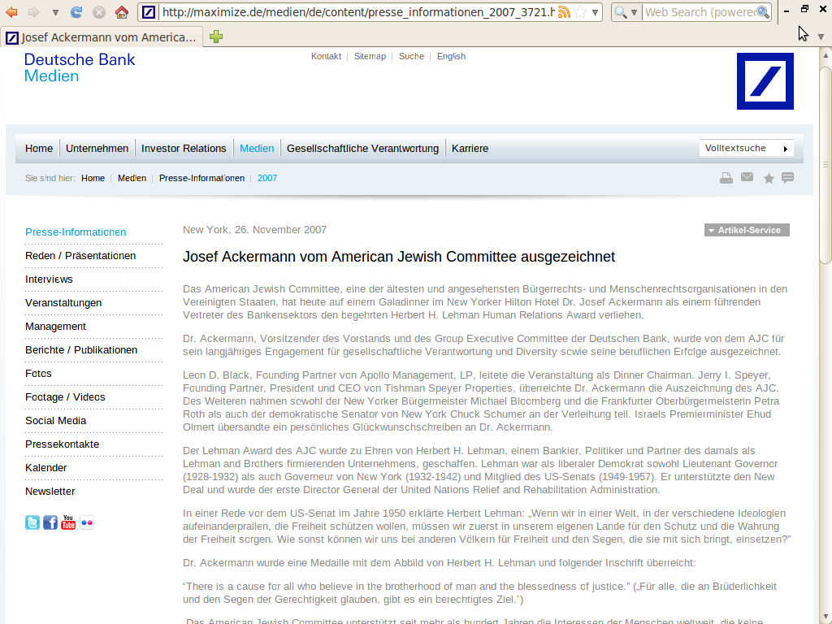Switch to the English version
The width and height of the screenshot is (832, 624).
(451, 56)
